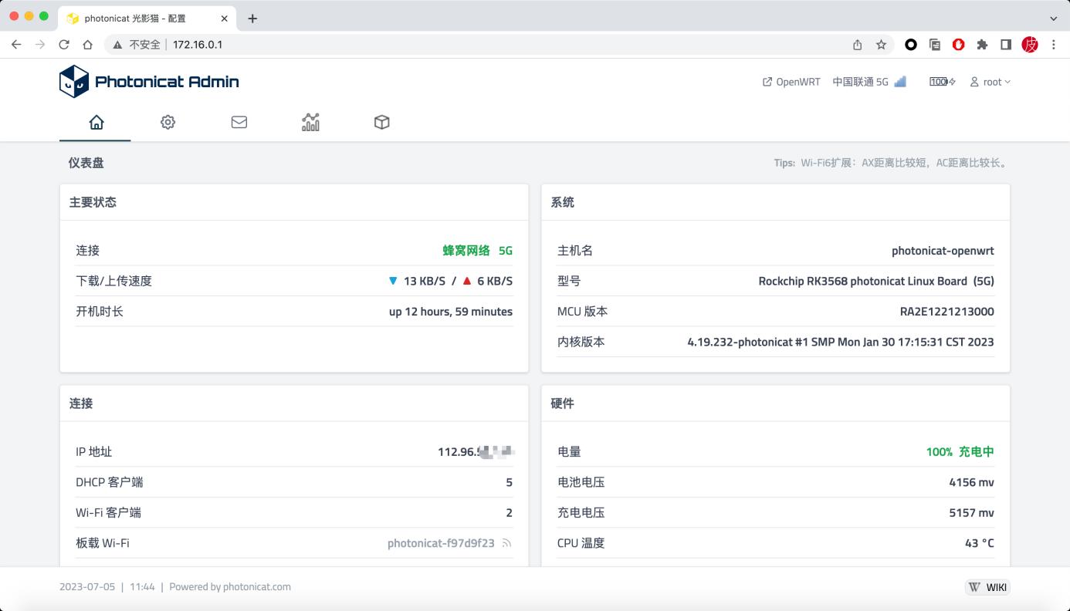Open the Settings gear icon

[x=168, y=122]
